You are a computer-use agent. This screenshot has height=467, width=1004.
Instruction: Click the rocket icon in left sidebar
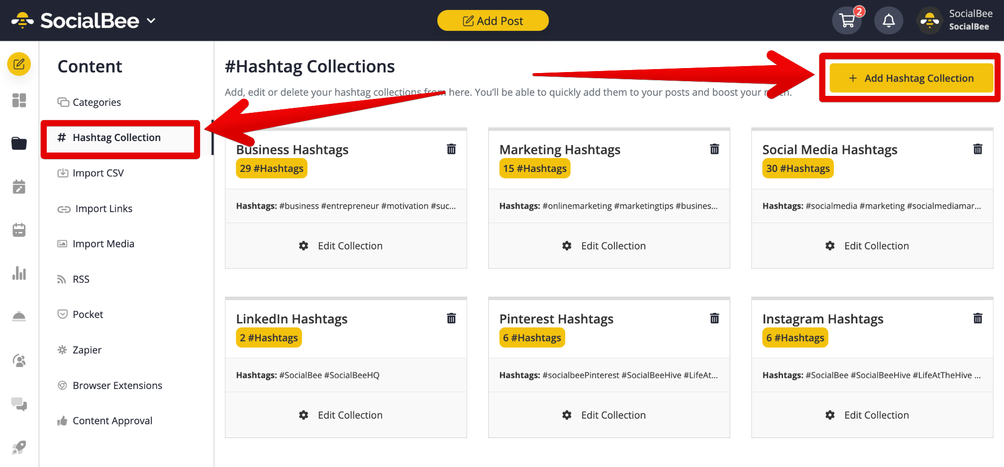pos(19,447)
